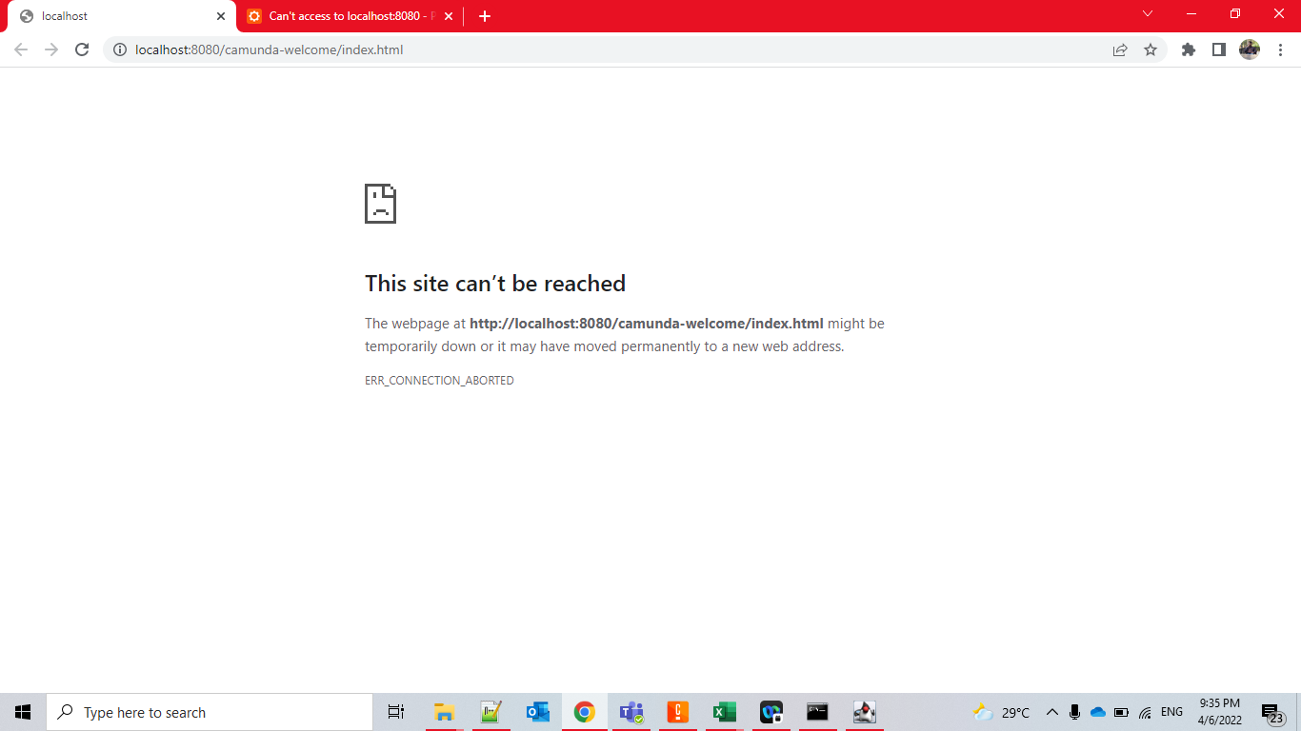The height and width of the screenshot is (731, 1301).
Task: Open OneDrive cloud tray icon
Action: pyautogui.click(x=1097, y=712)
